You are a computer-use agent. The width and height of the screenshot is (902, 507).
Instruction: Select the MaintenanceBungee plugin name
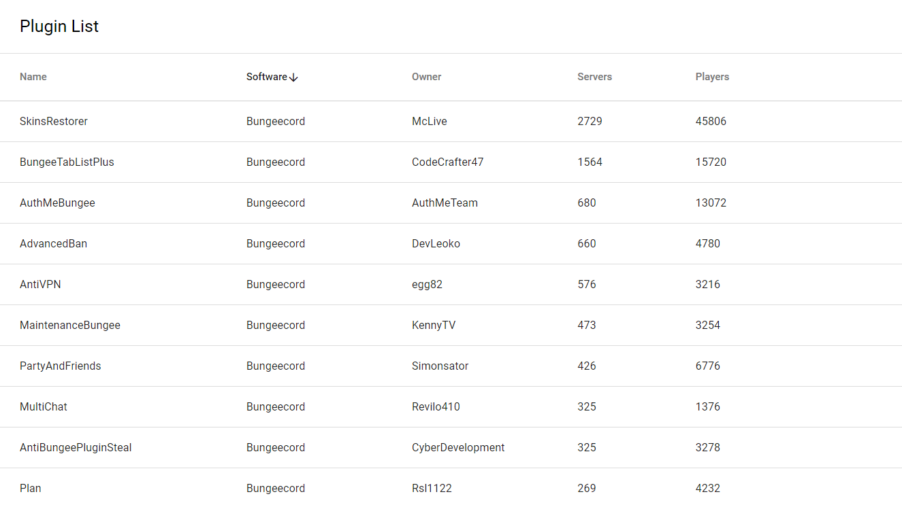click(70, 326)
